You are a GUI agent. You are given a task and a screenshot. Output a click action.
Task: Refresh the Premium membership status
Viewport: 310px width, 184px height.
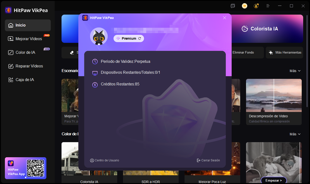pos(139,39)
